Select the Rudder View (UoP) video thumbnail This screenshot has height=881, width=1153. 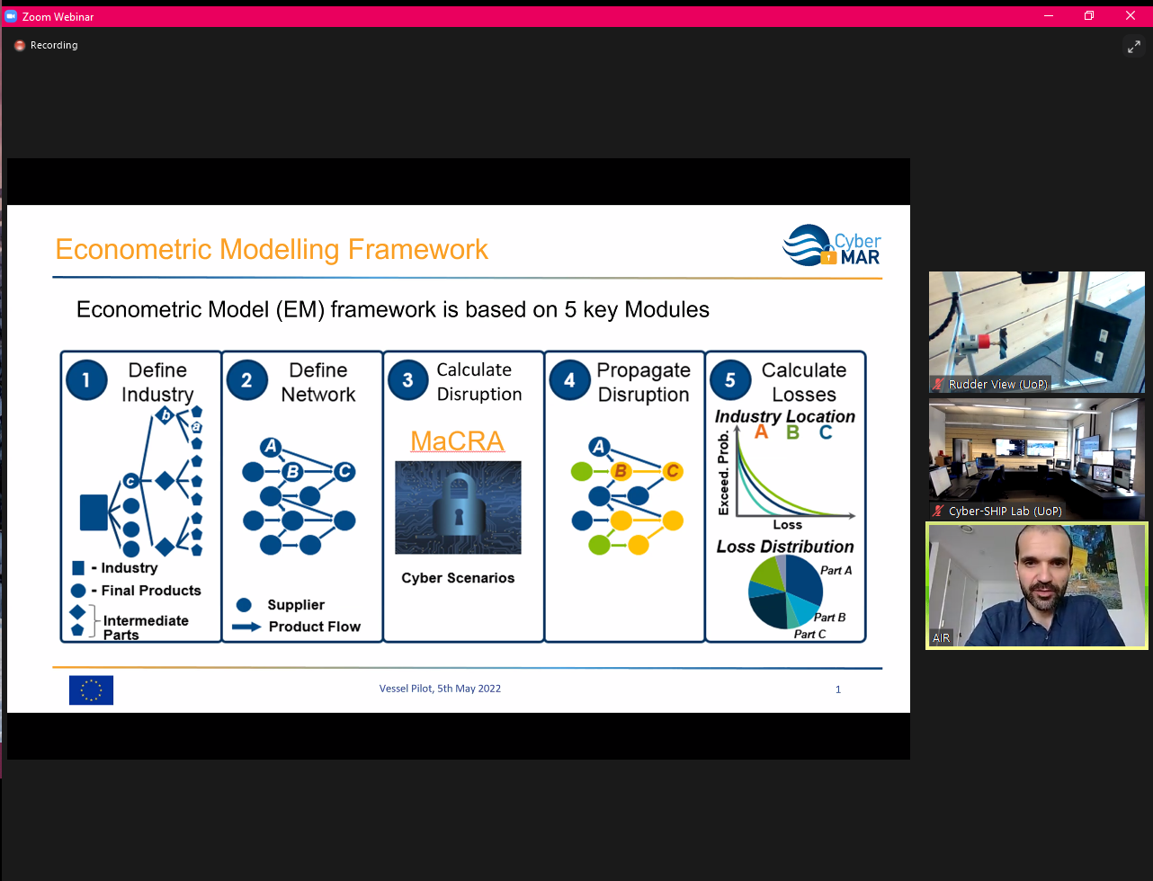click(1036, 331)
